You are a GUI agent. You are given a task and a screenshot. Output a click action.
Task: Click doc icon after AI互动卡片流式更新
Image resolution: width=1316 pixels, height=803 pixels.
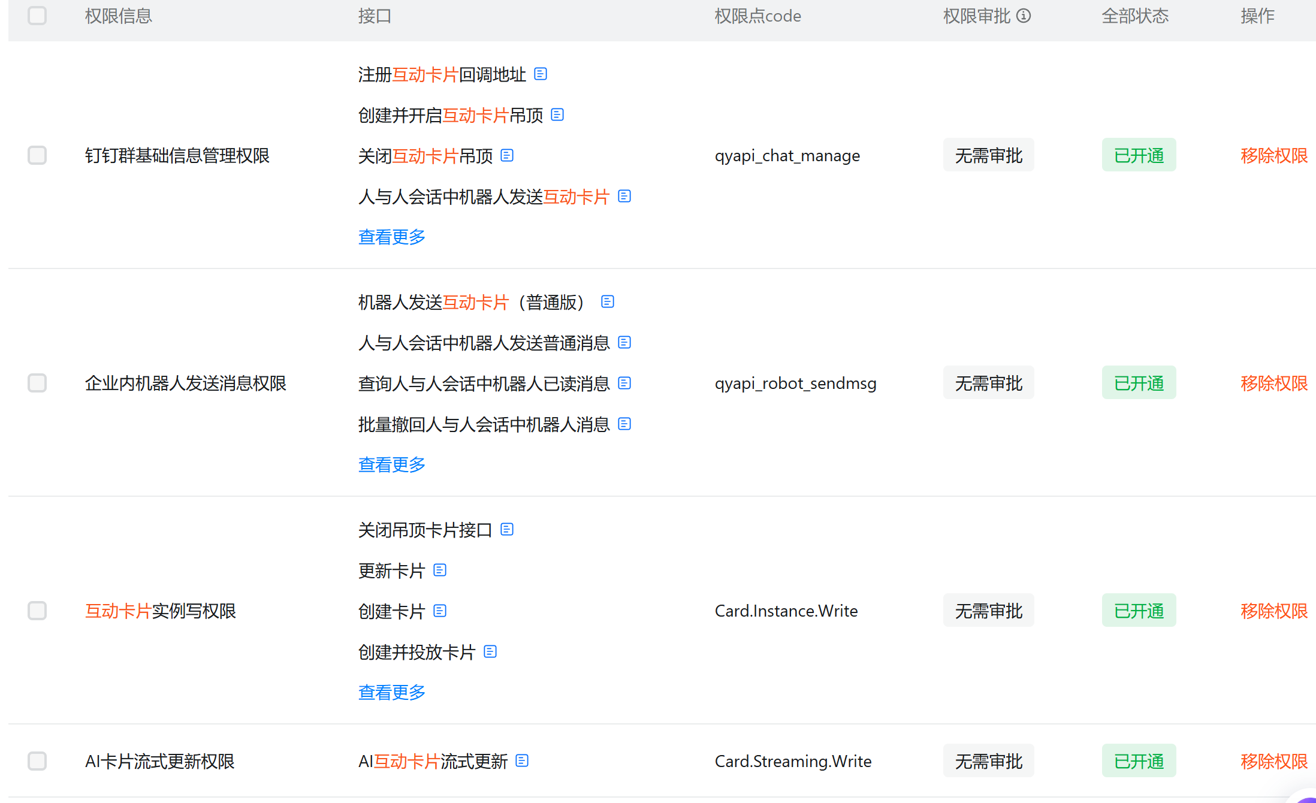522,760
